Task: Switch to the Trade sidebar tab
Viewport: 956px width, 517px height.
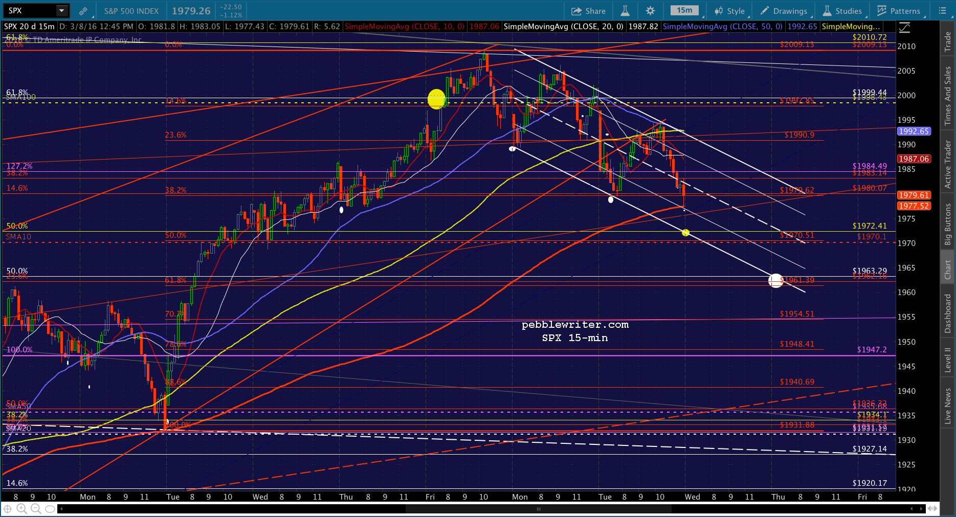Action: pyautogui.click(x=948, y=41)
